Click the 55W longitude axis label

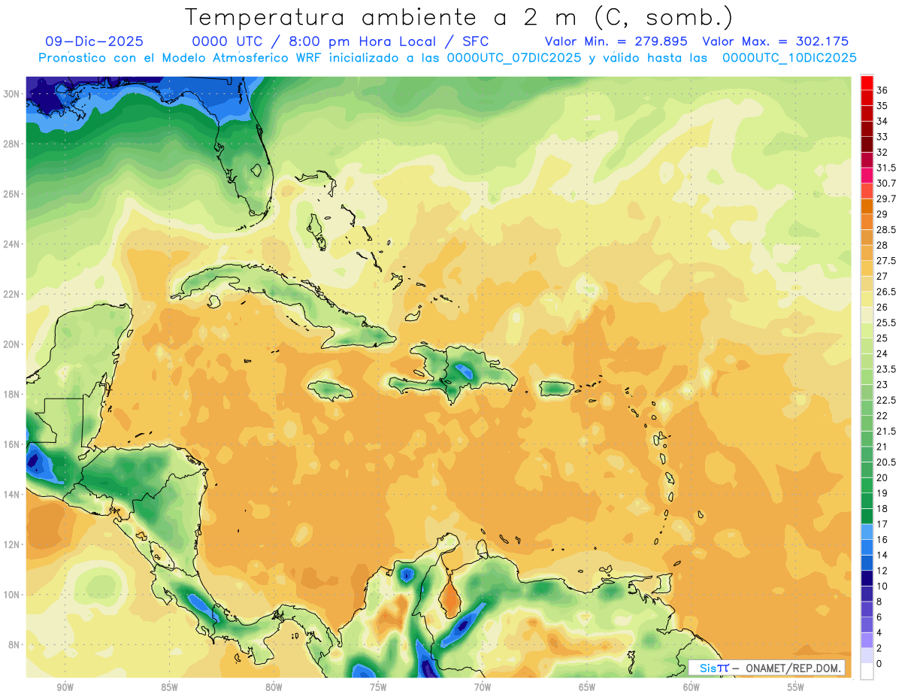(795, 687)
